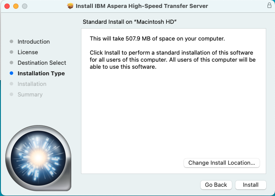
Task: Select the Introduction step in sidebar
Action: [x=34, y=42]
